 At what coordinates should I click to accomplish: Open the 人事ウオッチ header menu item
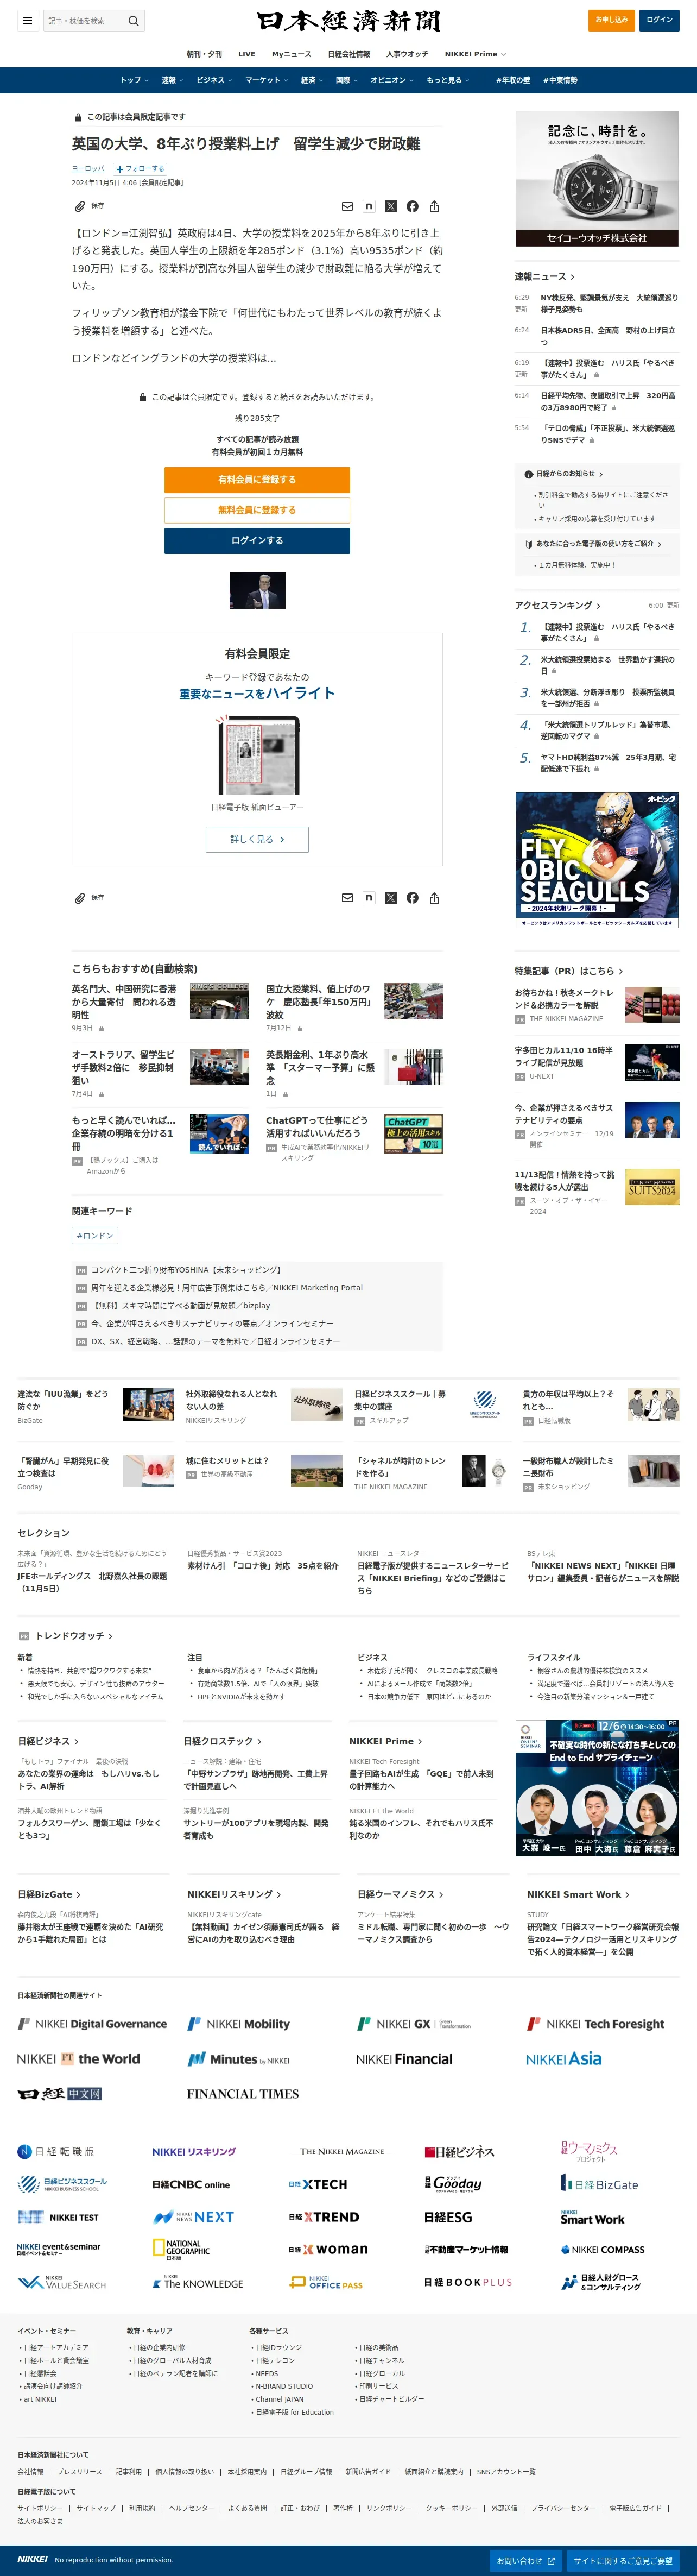click(x=407, y=54)
